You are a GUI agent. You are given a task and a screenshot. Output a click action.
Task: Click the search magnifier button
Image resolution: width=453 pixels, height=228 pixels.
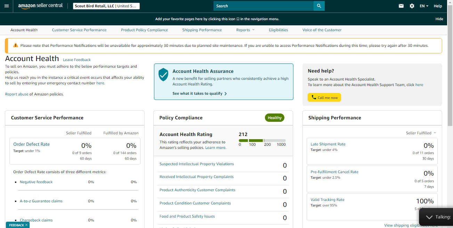(x=319, y=6)
